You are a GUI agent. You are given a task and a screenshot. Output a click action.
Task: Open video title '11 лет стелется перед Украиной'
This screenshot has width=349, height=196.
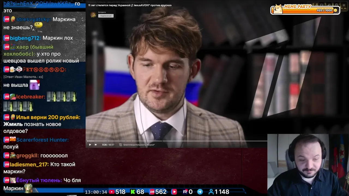130,5
